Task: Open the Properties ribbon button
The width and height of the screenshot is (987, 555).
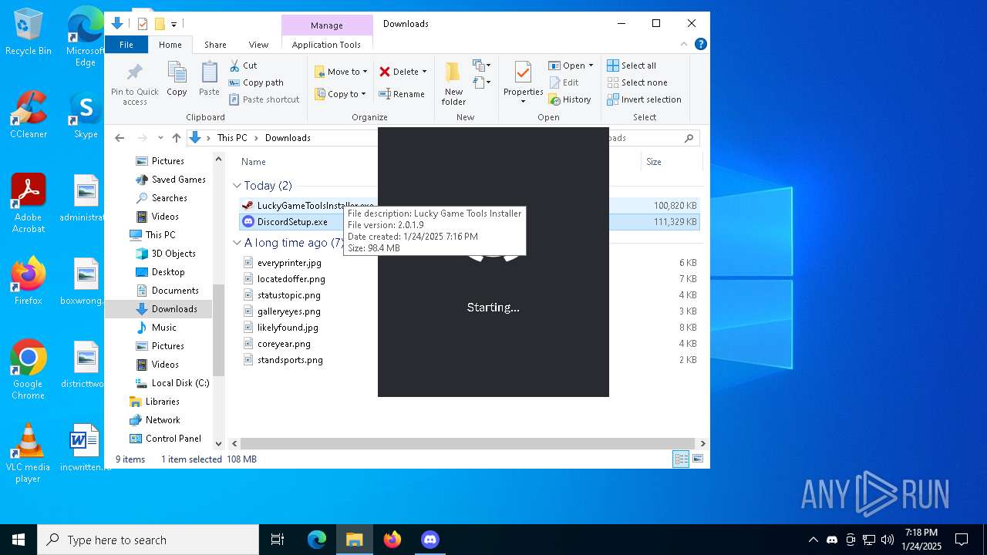Action: (x=523, y=83)
